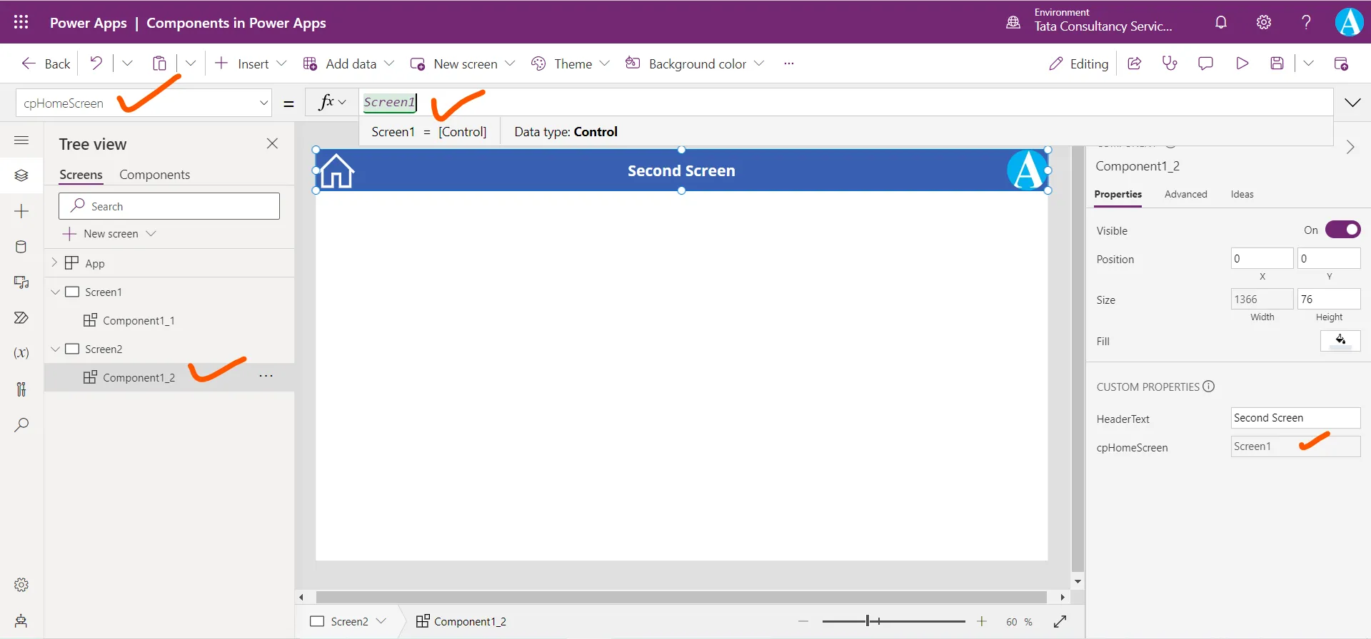Select the Advanced tab

[x=1185, y=194]
